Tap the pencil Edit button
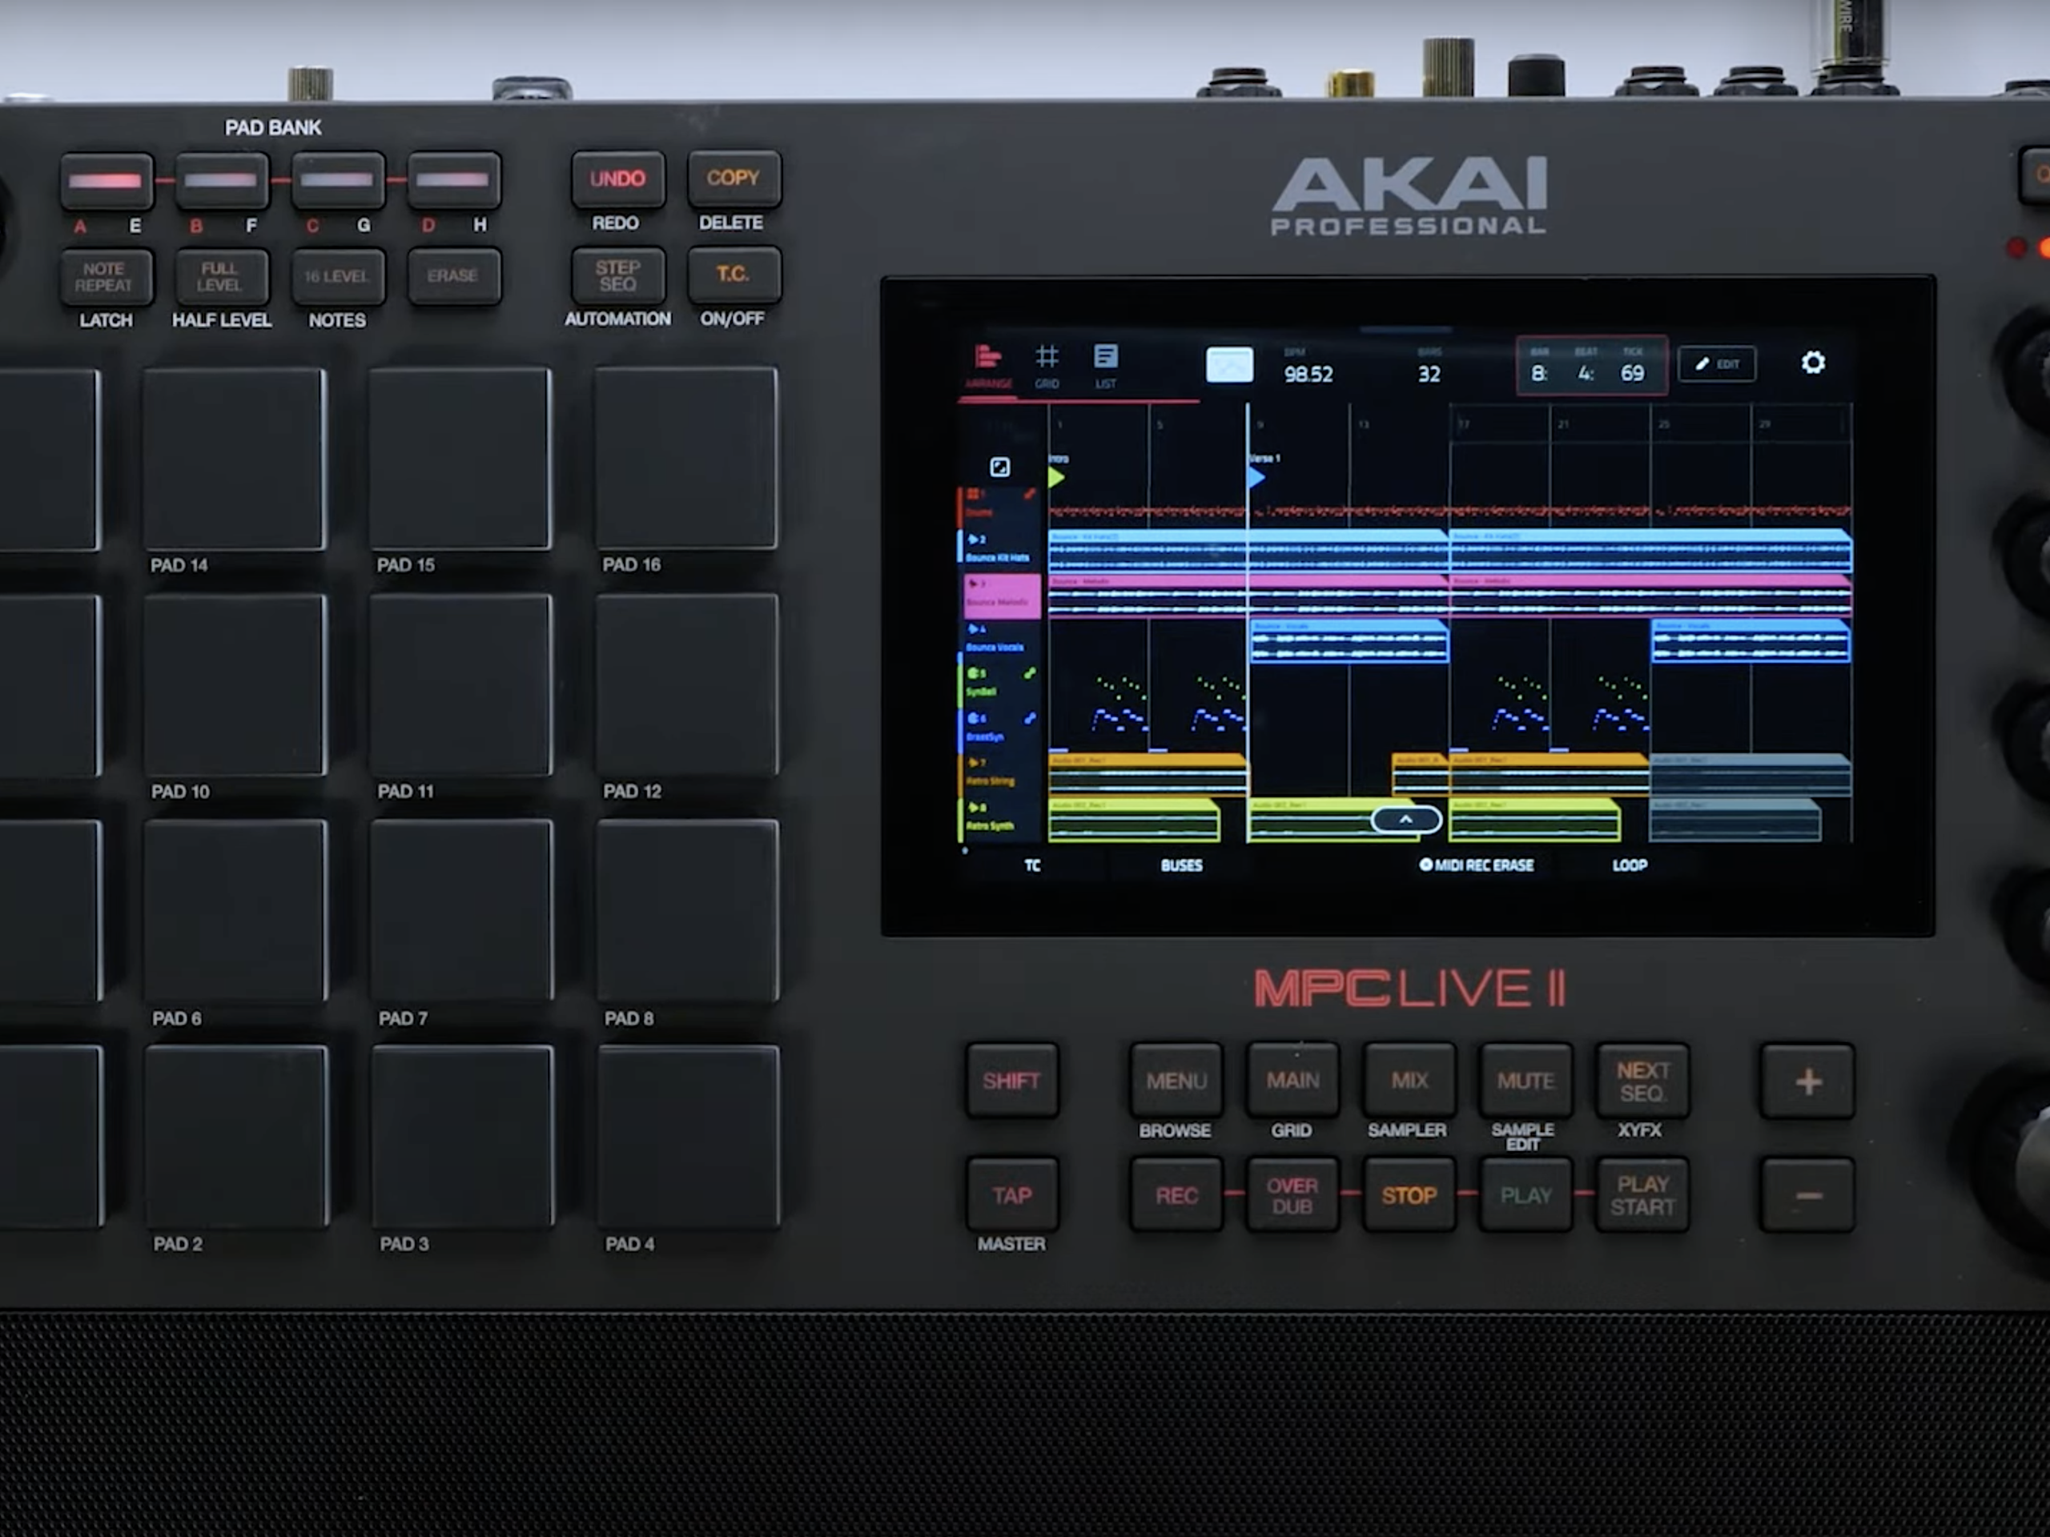2050x1537 pixels. (x=1716, y=364)
